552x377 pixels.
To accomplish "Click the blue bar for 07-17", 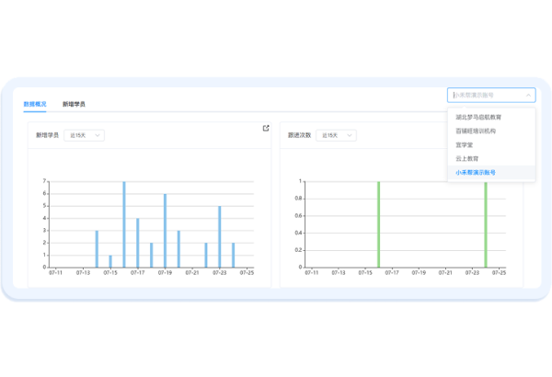I will pyautogui.click(x=138, y=243).
